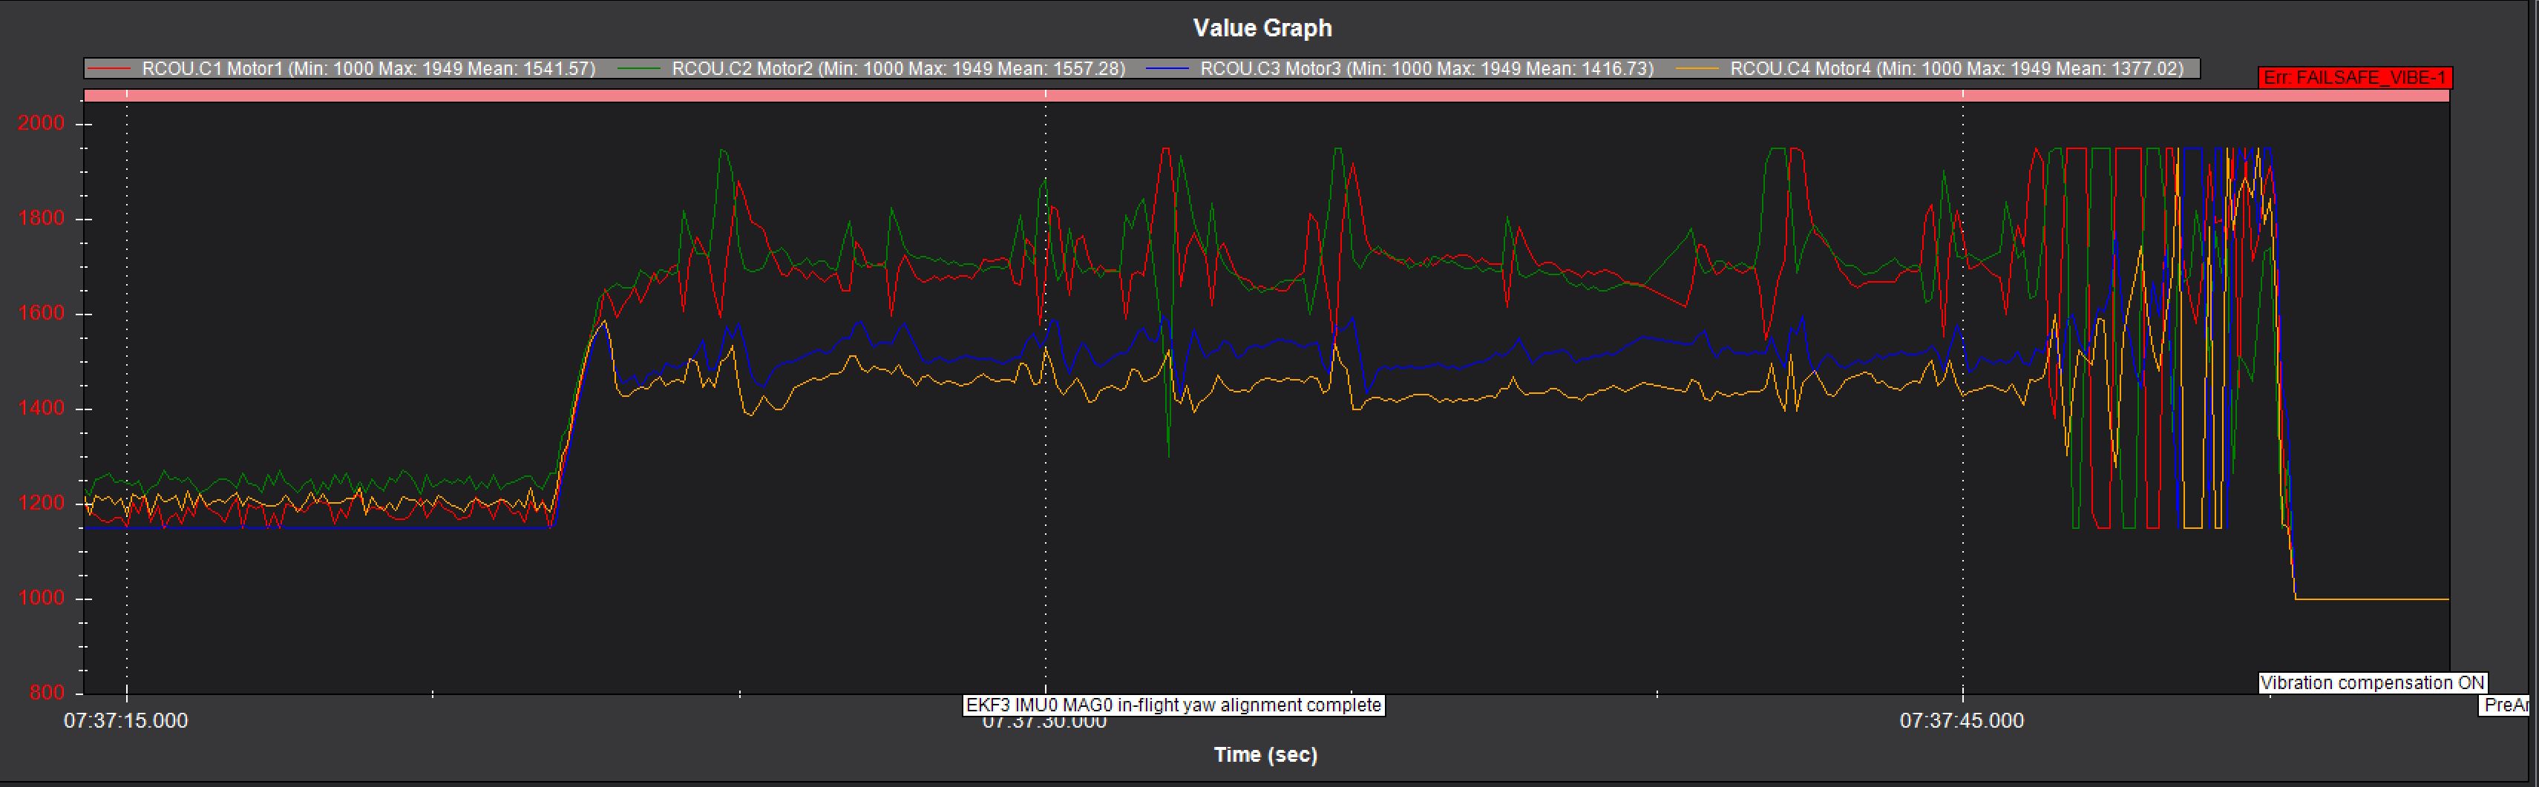Screen dimensions: 2539x787
Task: Click the 1400 value on Y axis
Action: [42, 408]
